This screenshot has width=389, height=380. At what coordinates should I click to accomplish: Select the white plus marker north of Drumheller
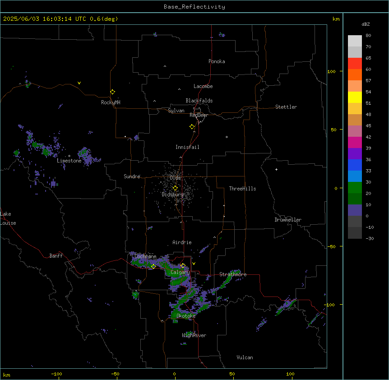pyautogui.click(x=276, y=169)
